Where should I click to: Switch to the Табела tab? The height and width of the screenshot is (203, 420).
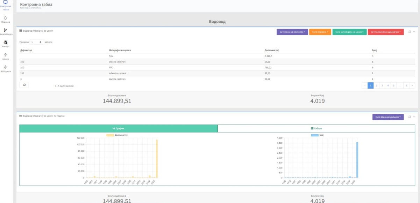click(316, 128)
